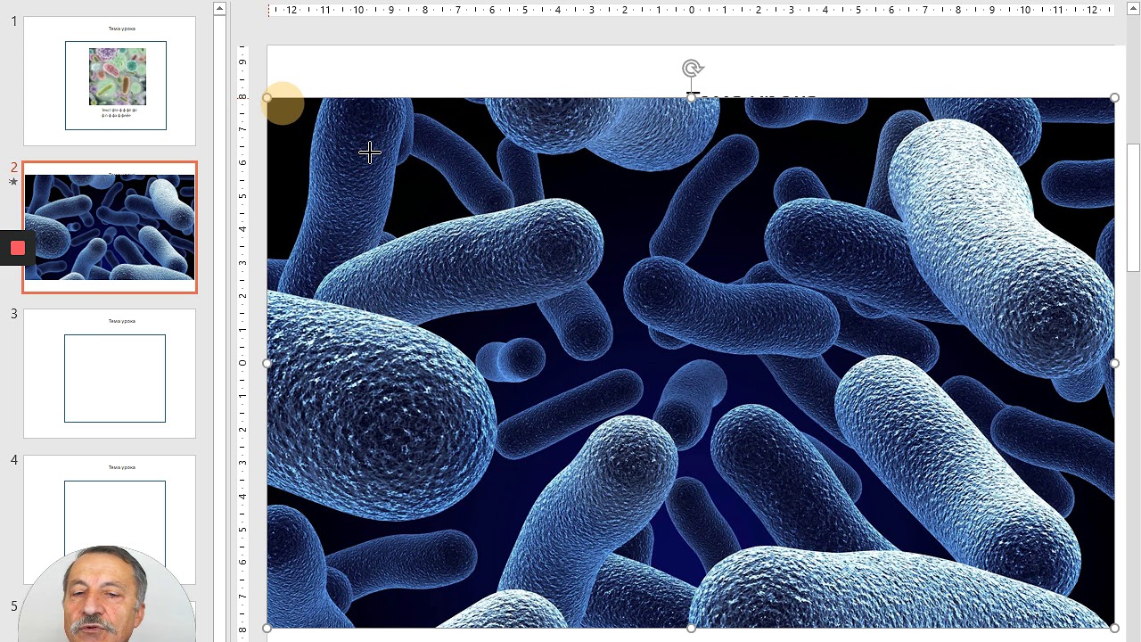
Task: Click the picture's bottom-center sizing handle
Action: coord(692,628)
